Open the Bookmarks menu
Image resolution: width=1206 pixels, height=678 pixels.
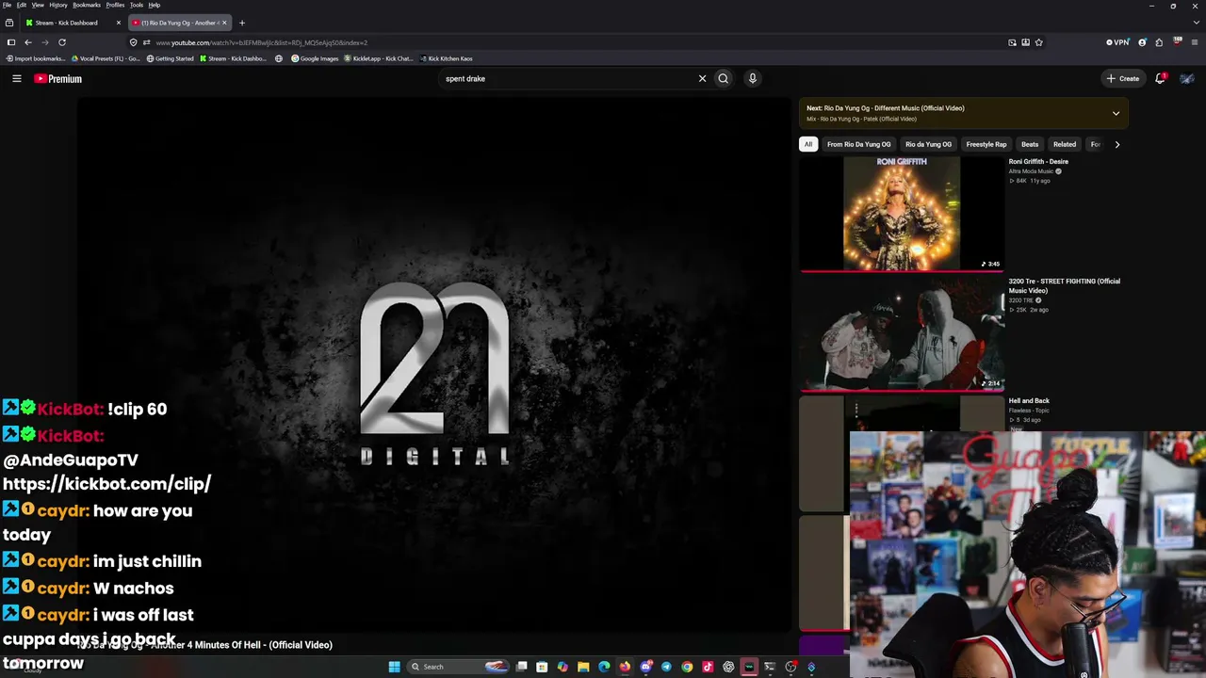[x=87, y=5]
